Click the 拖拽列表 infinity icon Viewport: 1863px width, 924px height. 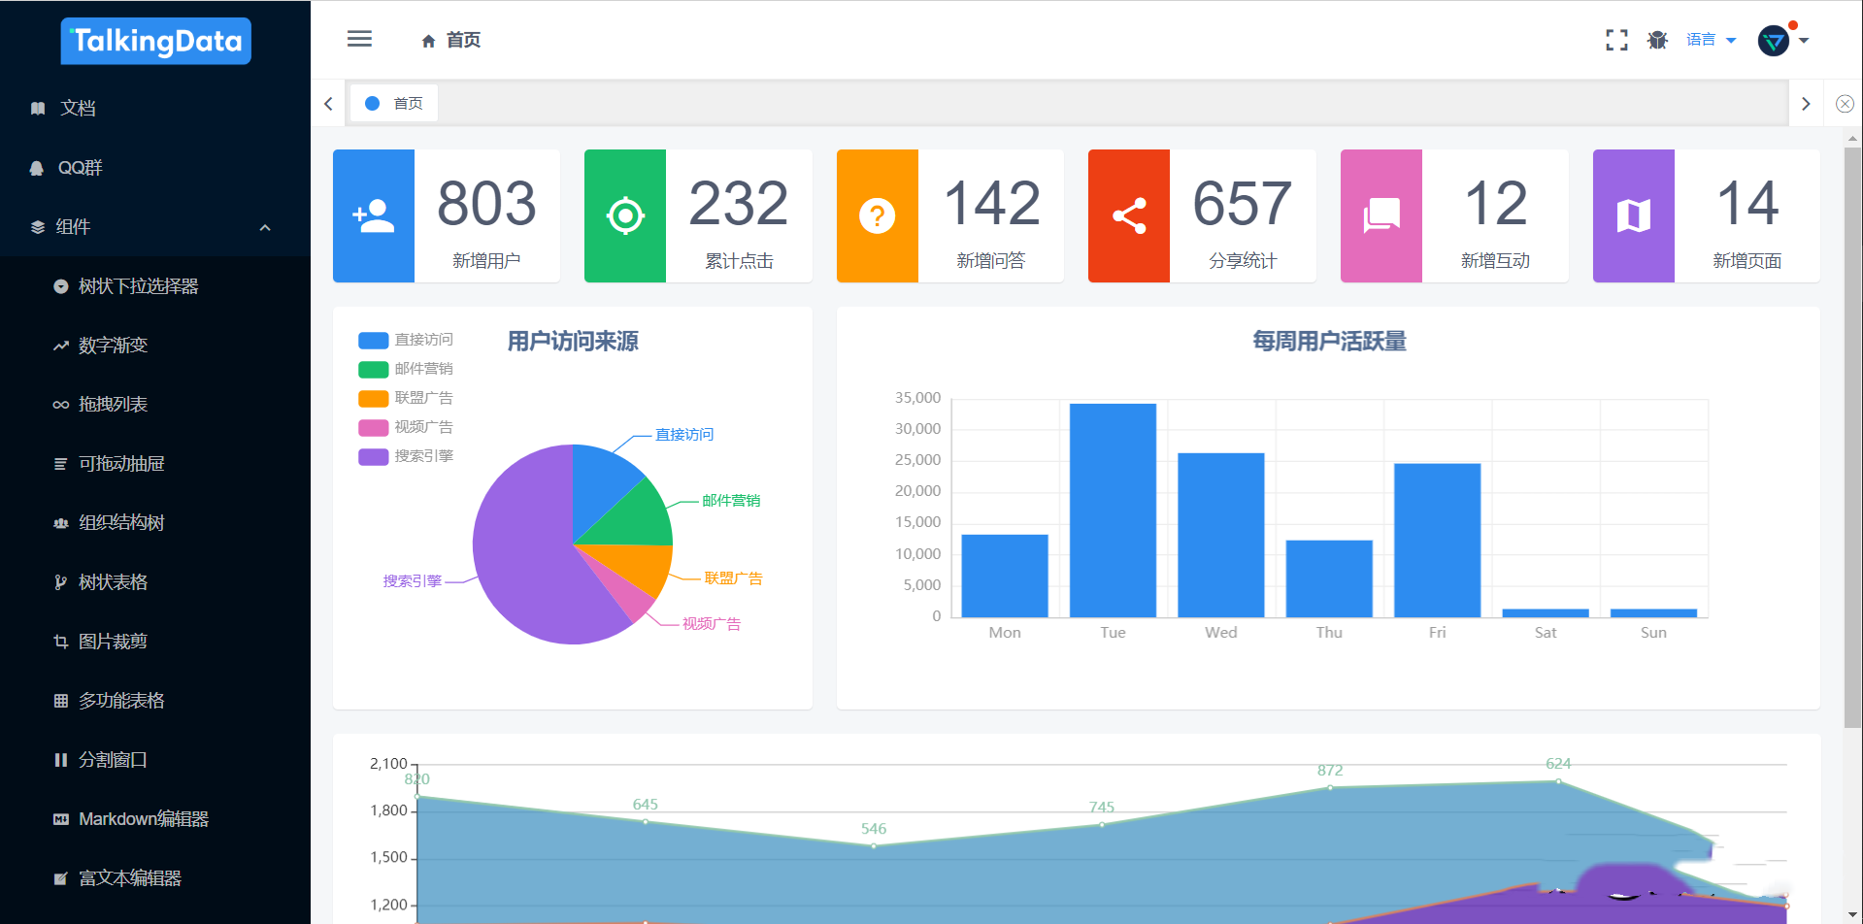tap(60, 405)
